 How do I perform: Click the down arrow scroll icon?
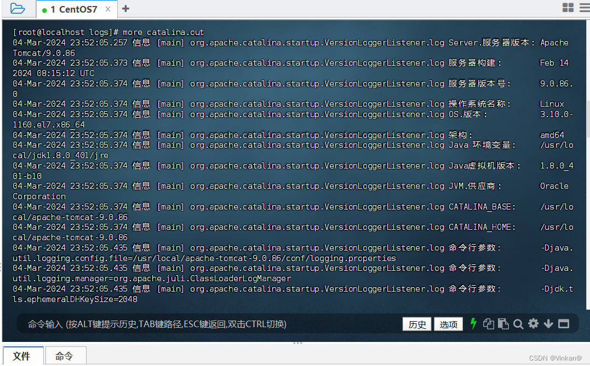(x=548, y=323)
